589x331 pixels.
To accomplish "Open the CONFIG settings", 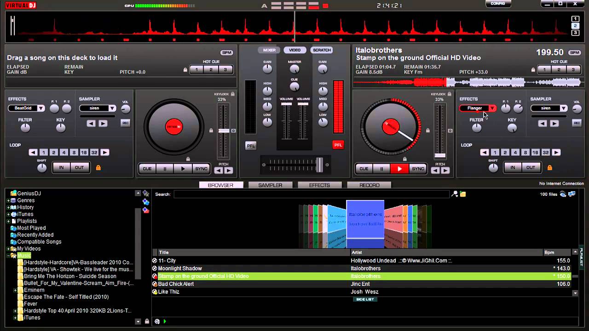I will click(498, 4).
